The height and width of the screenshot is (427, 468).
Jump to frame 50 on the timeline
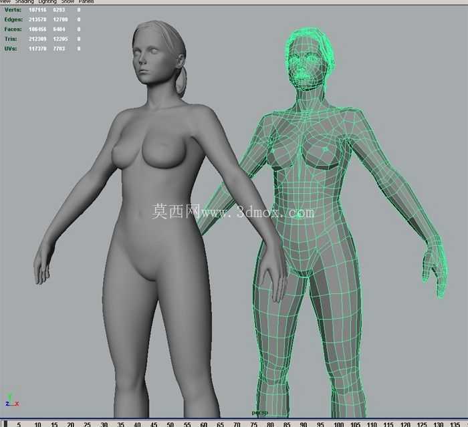[x=170, y=424]
